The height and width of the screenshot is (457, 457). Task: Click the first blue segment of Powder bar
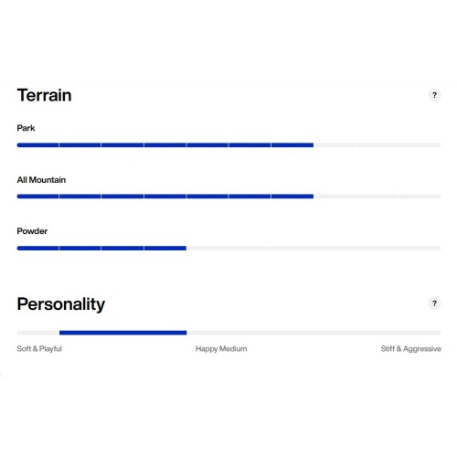point(37,248)
